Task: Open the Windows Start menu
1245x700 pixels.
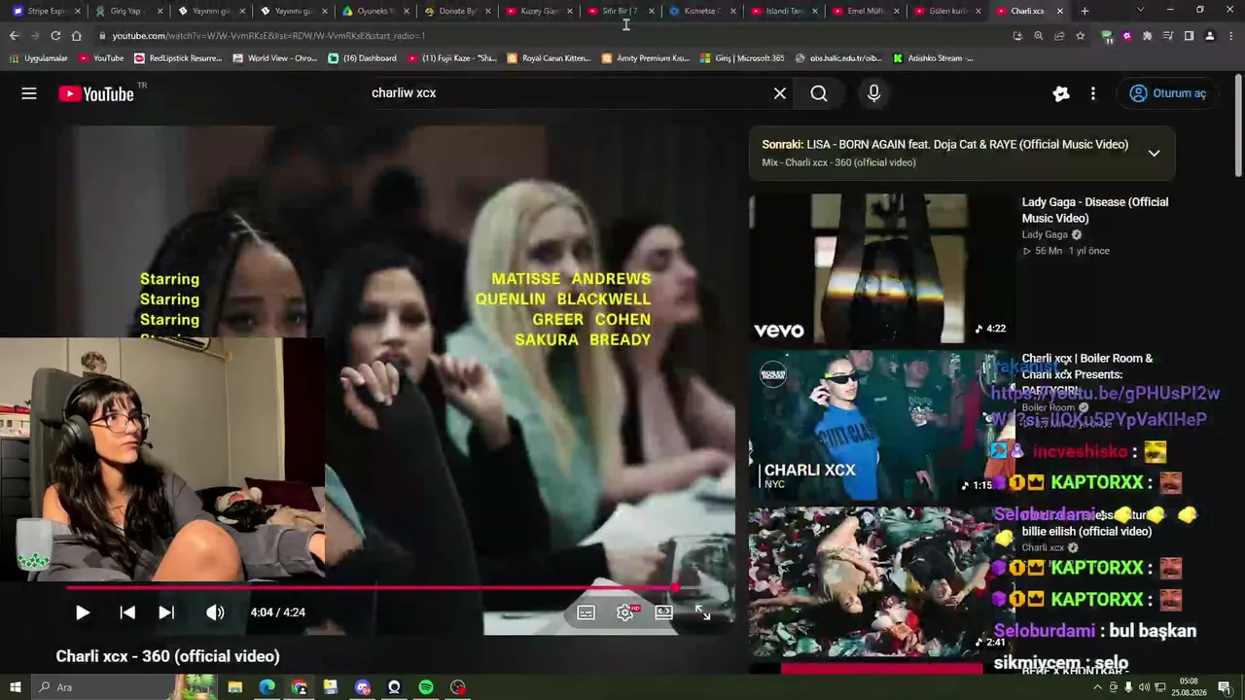Action: coord(15,687)
